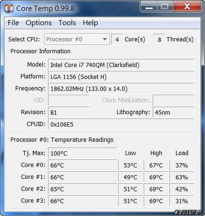Click Core #1 load value 63%
This screenshot has width=205, height=216.
coord(182,177)
